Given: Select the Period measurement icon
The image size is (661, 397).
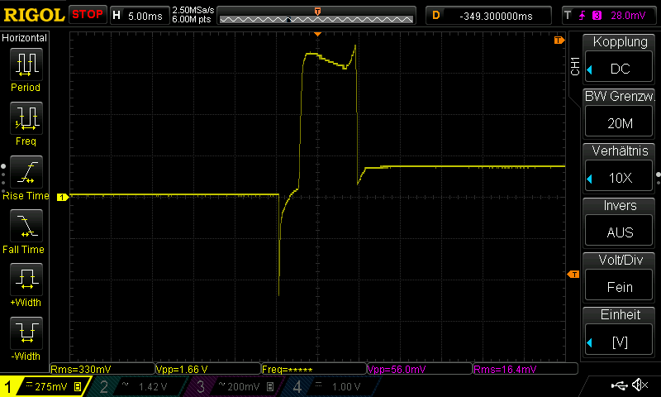Looking at the screenshot, I should click(x=26, y=65).
